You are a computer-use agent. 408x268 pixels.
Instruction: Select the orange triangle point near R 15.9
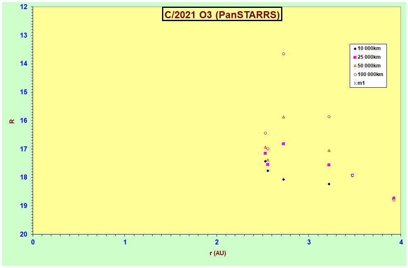coord(284,117)
